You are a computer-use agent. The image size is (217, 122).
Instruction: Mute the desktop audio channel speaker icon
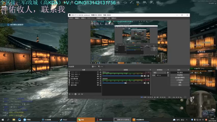[x=145, y=83]
